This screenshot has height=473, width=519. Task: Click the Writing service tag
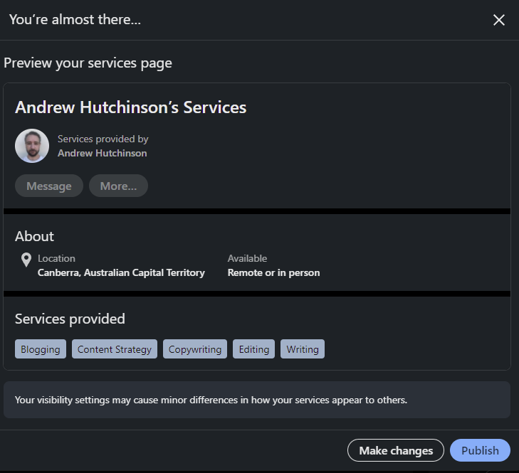(303, 349)
